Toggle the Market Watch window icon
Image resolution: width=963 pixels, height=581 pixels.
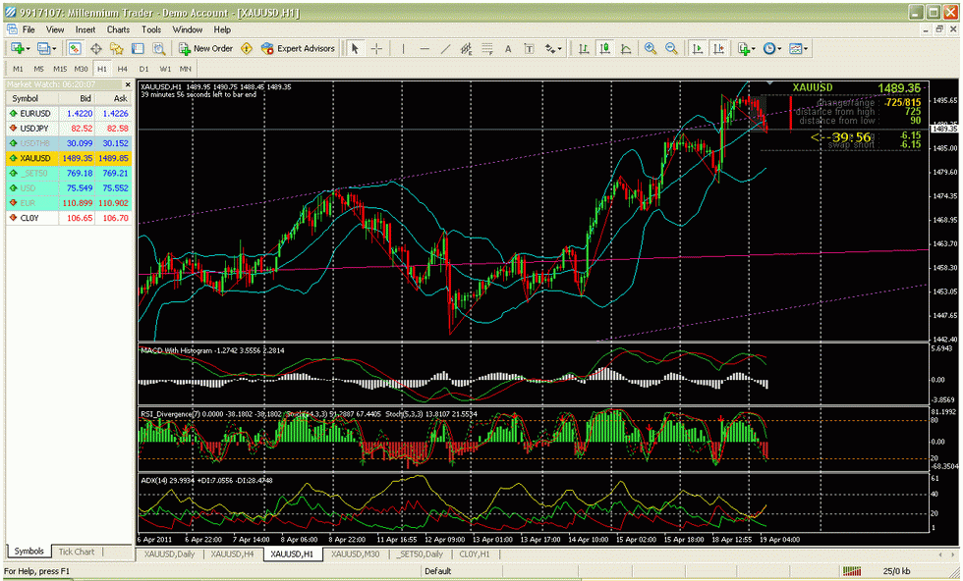[75, 48]
